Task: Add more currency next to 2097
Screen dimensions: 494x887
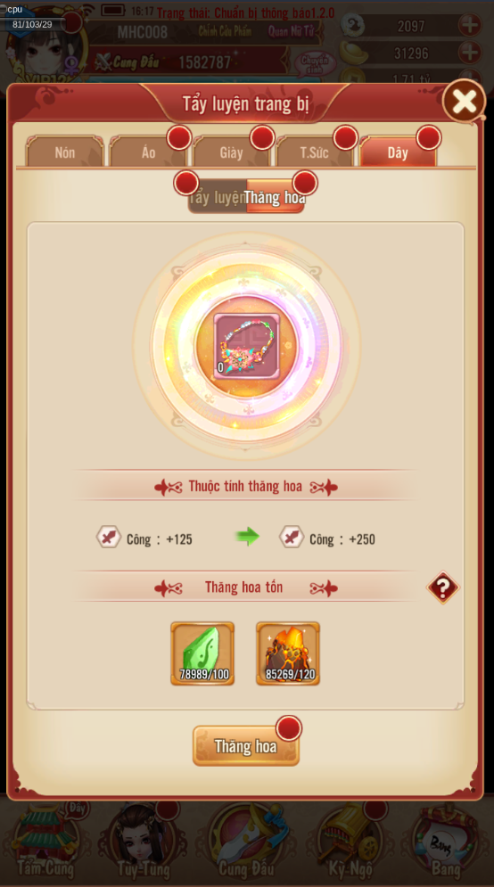Action: pos(470,25)
